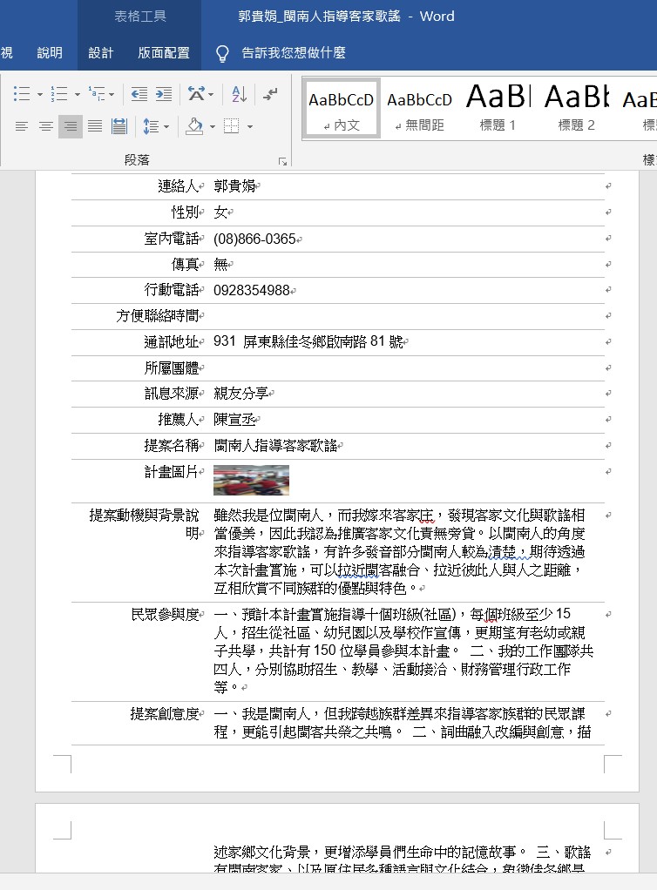
Task: Open the Borders dropdown arrow
Action: pos(250,126)
